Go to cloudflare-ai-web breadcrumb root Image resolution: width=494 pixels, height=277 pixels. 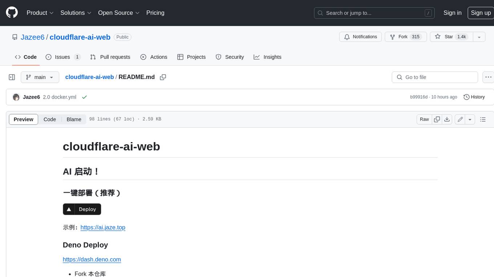[x=89, y=77]
